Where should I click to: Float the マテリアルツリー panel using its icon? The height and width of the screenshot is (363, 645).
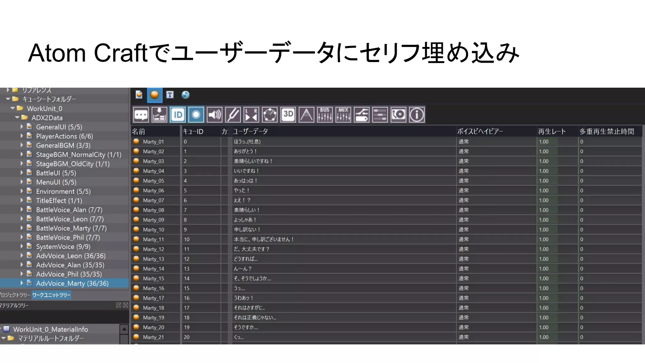tap(118, 305)
